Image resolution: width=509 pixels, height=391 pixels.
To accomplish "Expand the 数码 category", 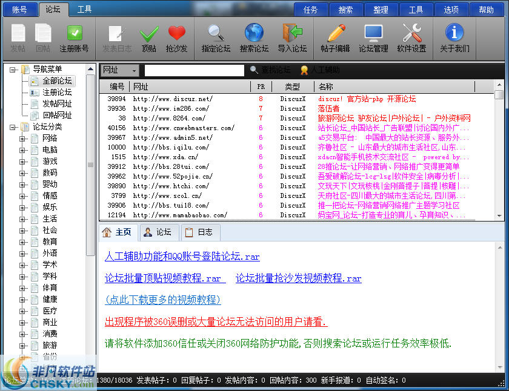I will tap(22, 173).
